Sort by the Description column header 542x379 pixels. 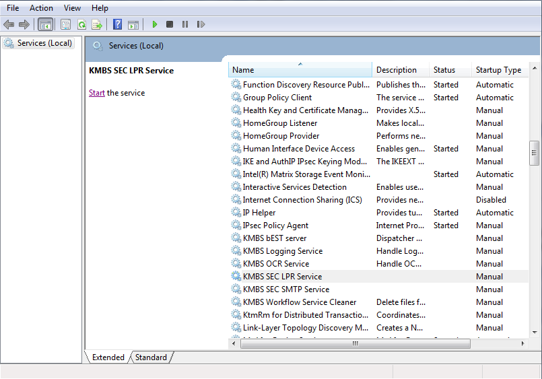401,70
